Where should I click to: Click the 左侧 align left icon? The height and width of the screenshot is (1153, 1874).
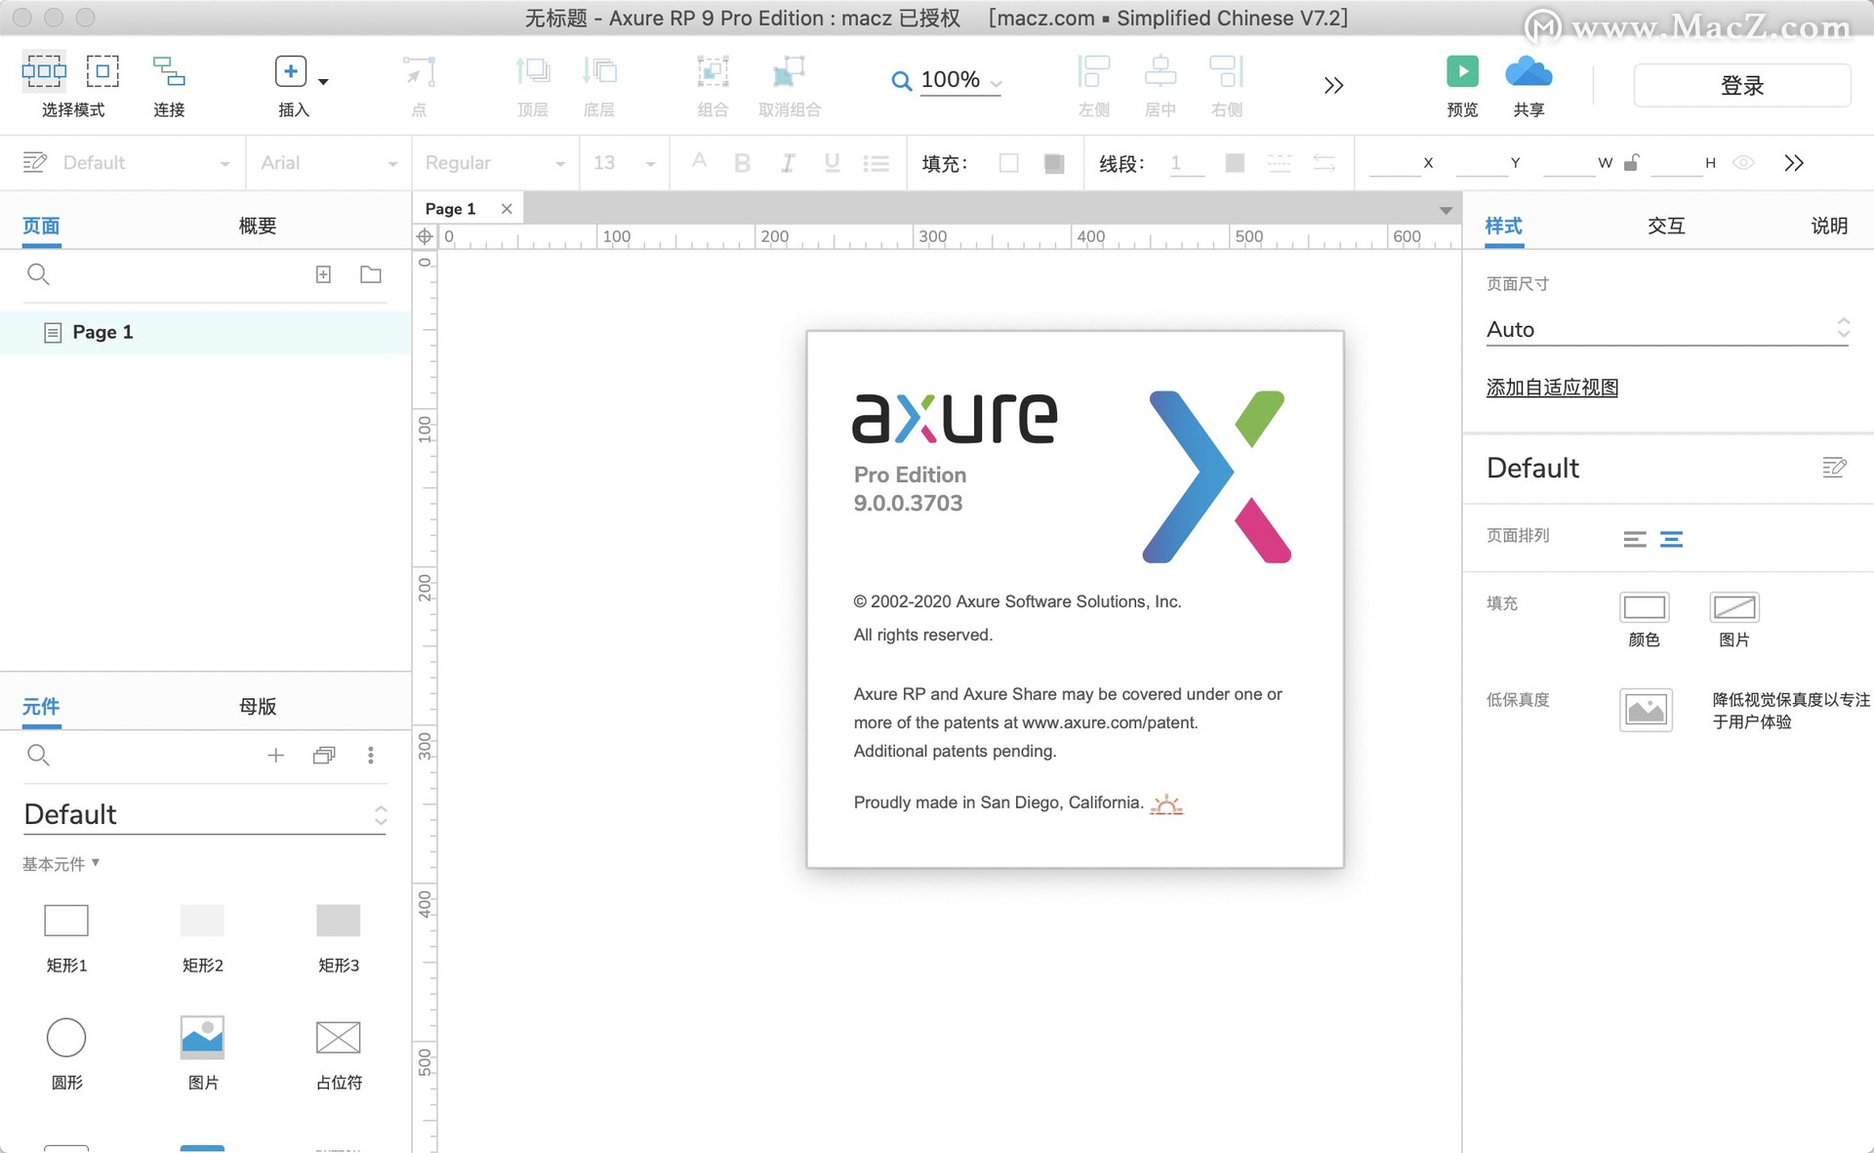(1093, 71)
